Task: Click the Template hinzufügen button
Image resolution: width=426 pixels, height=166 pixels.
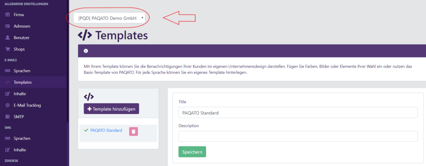Action: (x=111, y=109)
